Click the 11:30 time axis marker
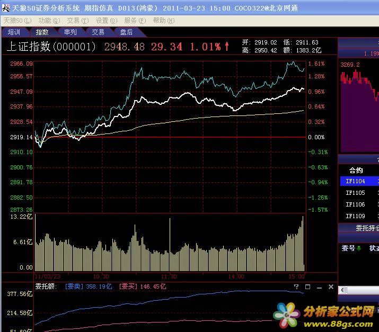 pyautogui.click(x=169, y=276)
